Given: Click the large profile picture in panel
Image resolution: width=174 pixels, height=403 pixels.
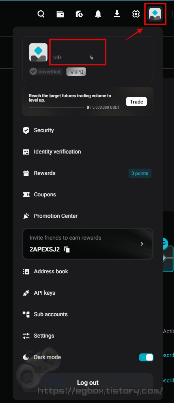Looking at the screenshot, I should pyautogui.click(x=38, y=52).
